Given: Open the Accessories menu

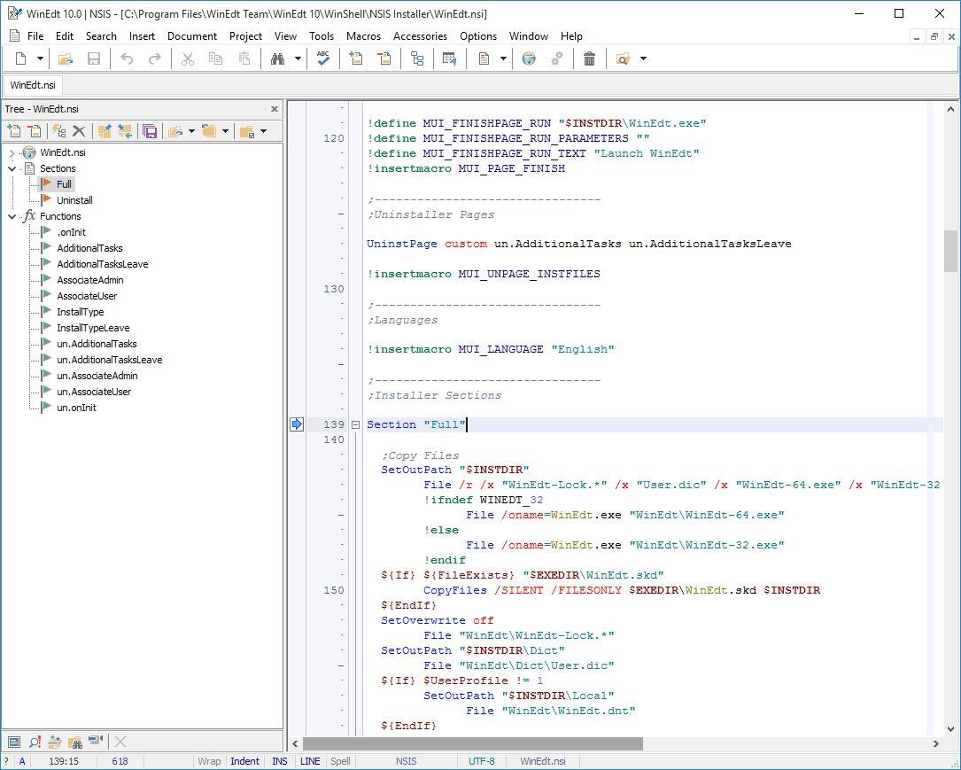Looking at the screenshot, I should click(x=421, y=36).
